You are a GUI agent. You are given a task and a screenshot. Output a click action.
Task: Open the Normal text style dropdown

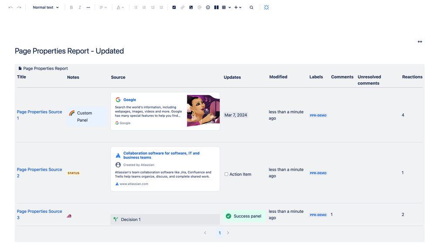coord(46,7)
